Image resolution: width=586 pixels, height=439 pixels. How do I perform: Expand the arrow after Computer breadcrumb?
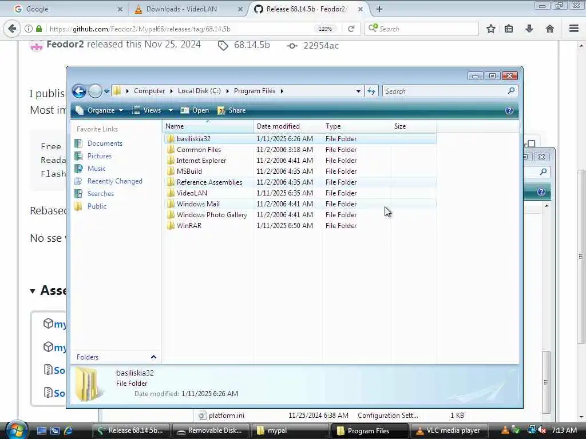point(172,91)
